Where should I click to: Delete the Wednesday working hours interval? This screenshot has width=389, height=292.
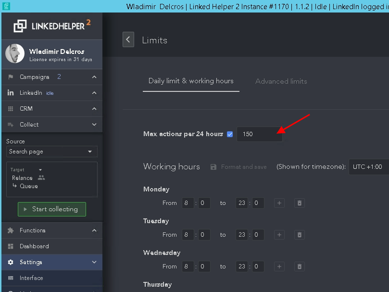(x=300, y=267)
